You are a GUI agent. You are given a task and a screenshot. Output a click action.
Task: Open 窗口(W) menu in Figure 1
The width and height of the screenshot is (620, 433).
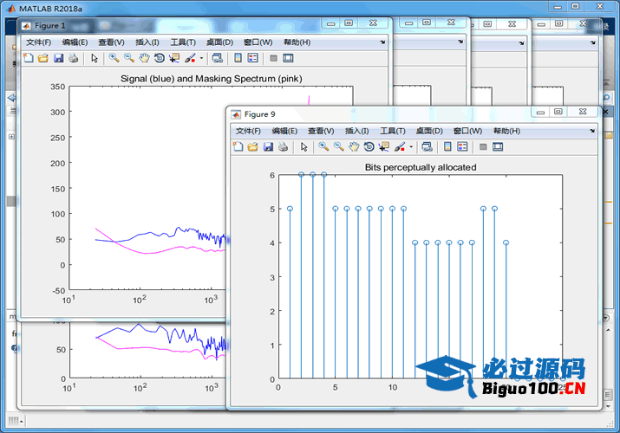click(x=258, y=42)
